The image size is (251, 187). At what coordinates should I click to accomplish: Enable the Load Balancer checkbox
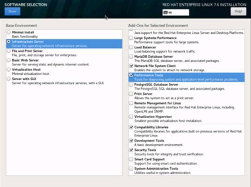(131, 47)
